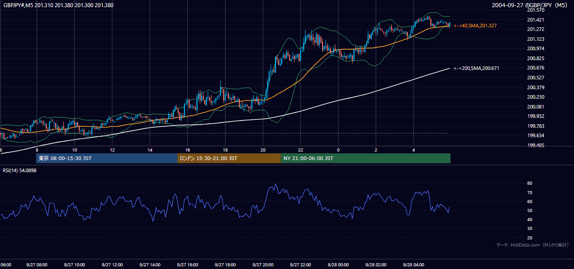Click price axis label 200.379
Image resolution: width=574 pixels, height=269 pixels.
(535, 87)
